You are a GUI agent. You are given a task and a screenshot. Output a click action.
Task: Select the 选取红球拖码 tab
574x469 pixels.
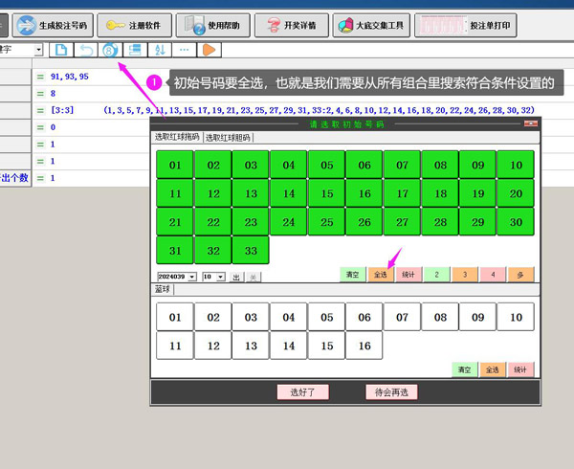(178, 138)
